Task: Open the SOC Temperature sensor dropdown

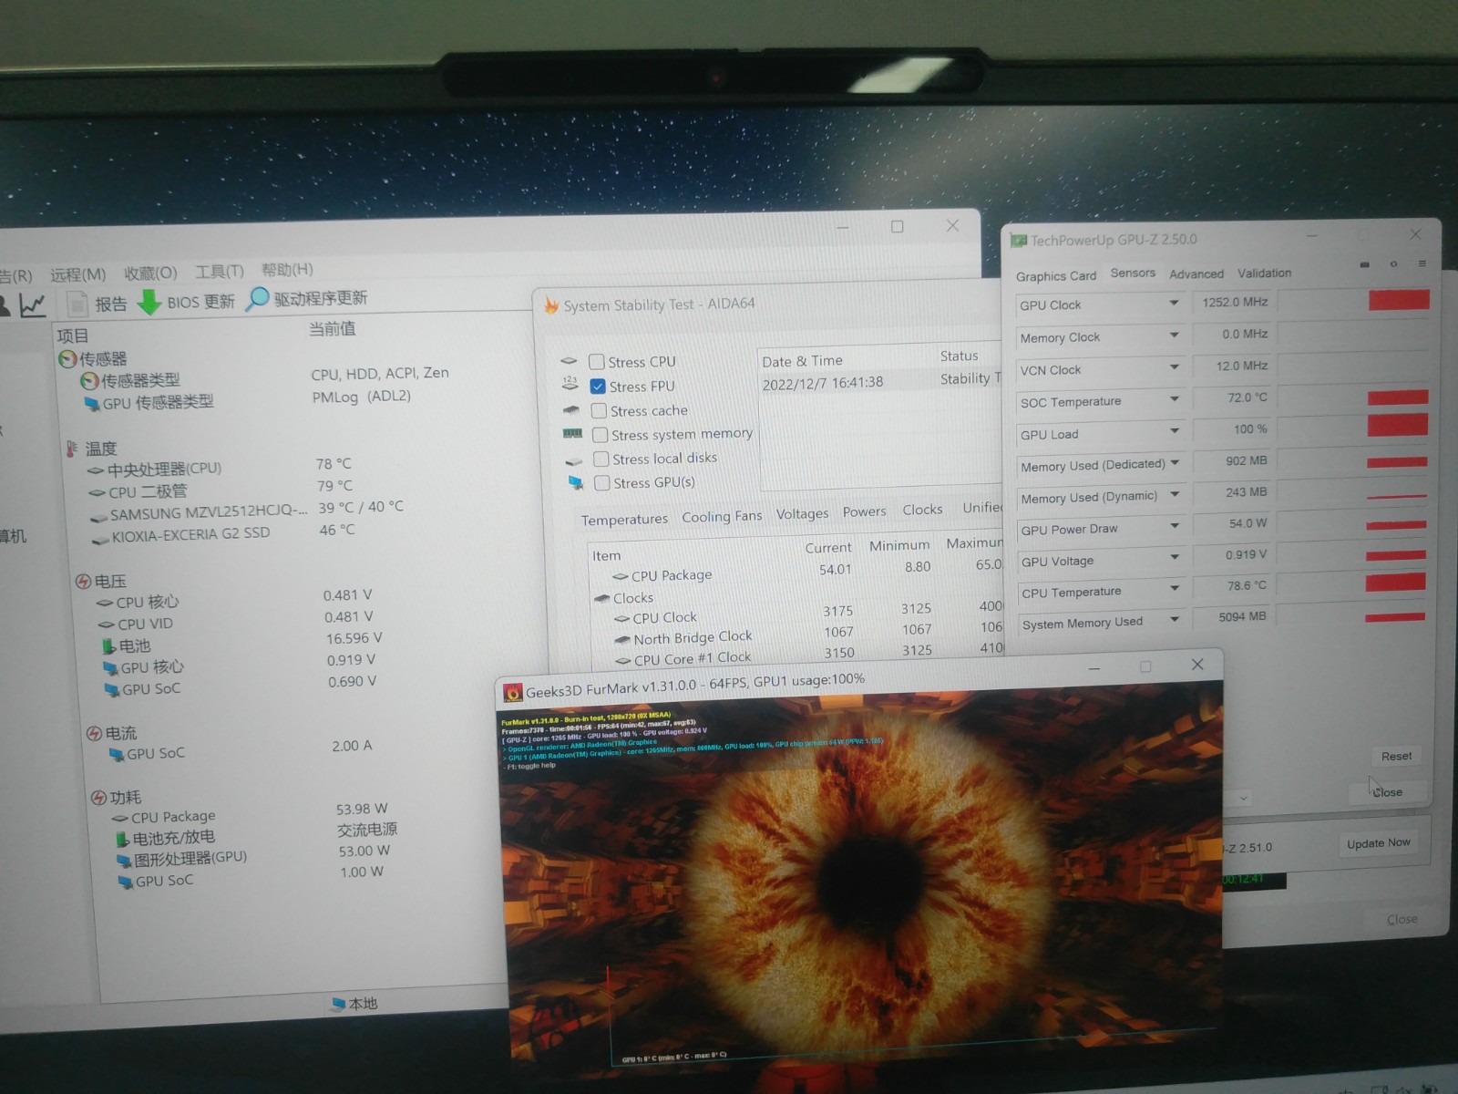Action: [x=1175, y=399]
